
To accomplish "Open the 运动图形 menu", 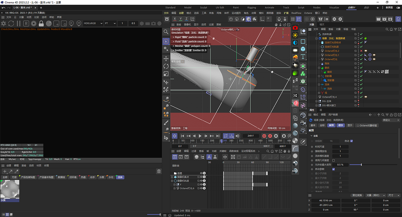I will pos(236,13).
